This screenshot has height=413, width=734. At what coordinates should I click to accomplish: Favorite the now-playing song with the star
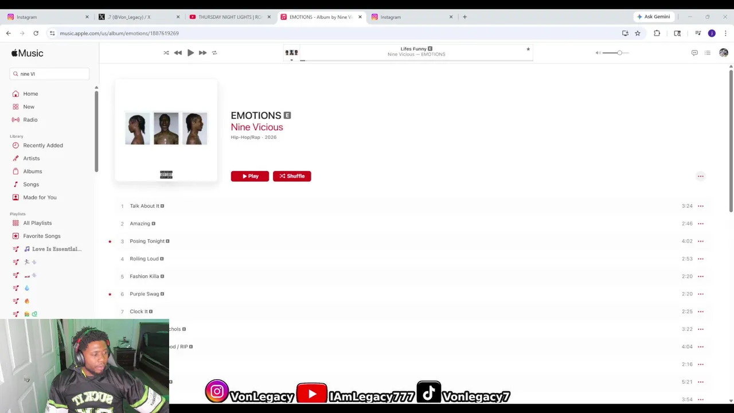click(528, 49)
